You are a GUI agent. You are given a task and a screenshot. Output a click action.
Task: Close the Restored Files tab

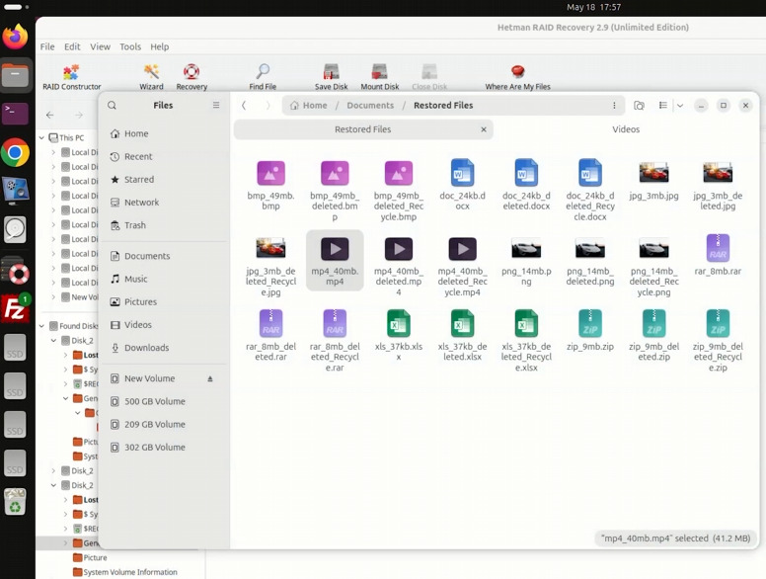click(x=484, y=129)
